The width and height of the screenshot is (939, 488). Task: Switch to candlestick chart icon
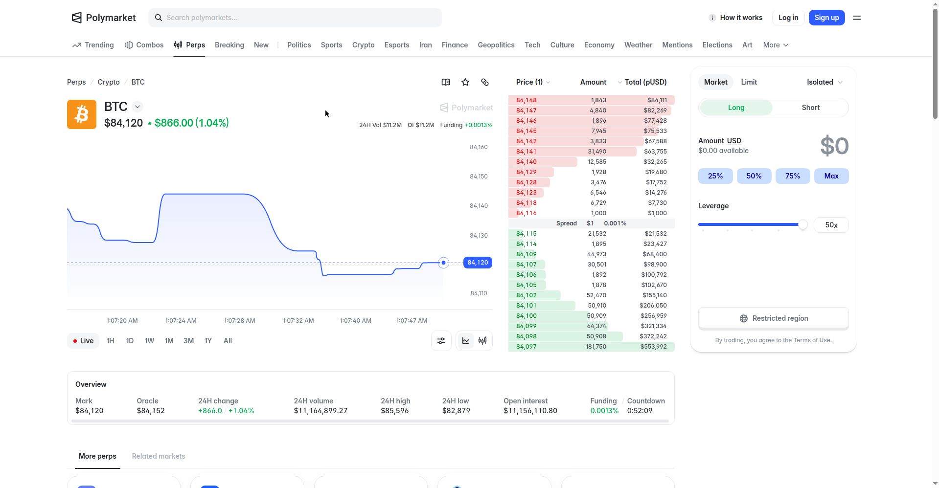[482, 341]
